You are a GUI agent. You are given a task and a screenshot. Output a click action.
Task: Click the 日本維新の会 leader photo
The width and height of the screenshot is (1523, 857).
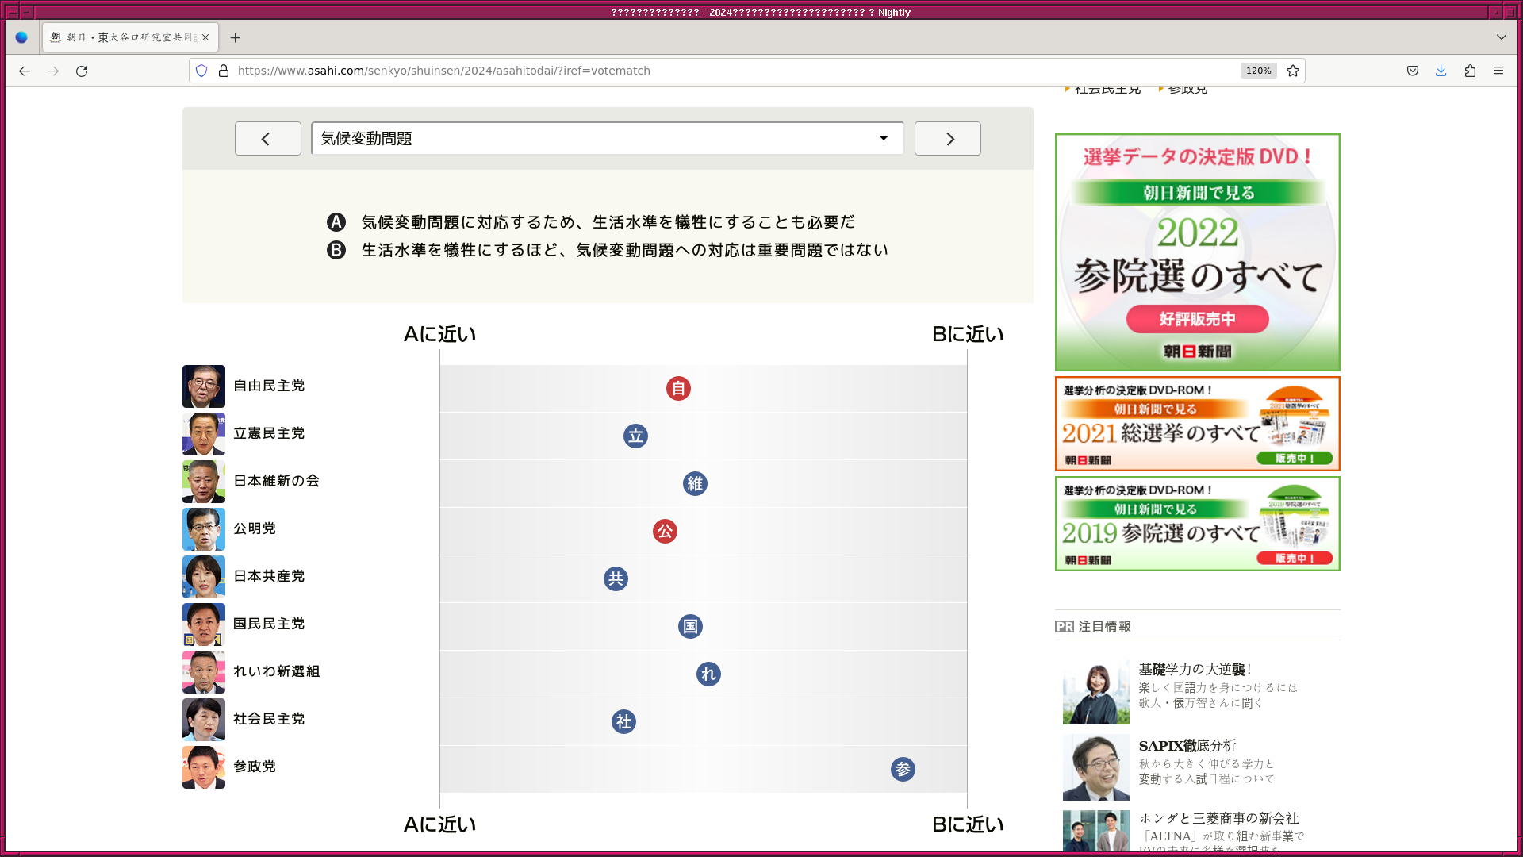(204, 482)
